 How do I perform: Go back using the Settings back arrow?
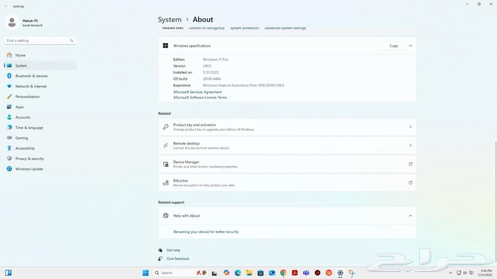point(6,6)
